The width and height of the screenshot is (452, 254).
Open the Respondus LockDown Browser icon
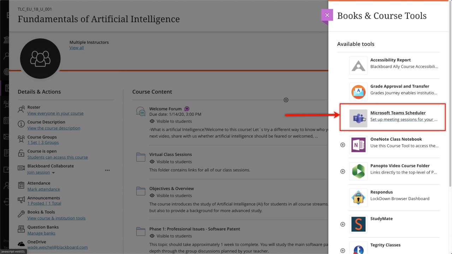358,198
